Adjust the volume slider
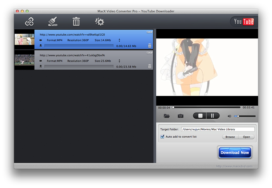 (x=245, y=116)
